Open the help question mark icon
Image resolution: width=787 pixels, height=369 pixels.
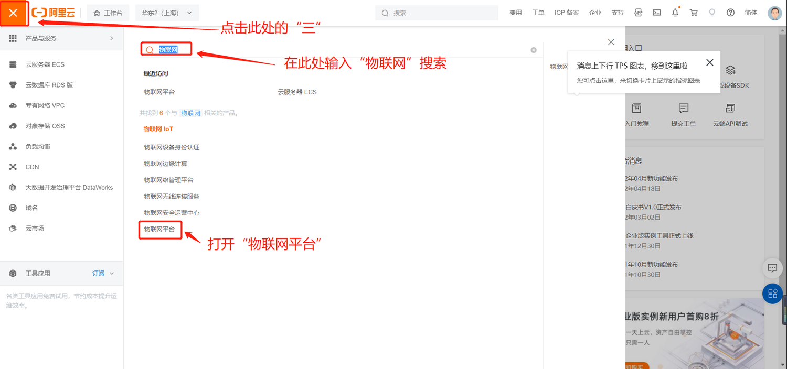pyautogui.click(x=730, y=13)
